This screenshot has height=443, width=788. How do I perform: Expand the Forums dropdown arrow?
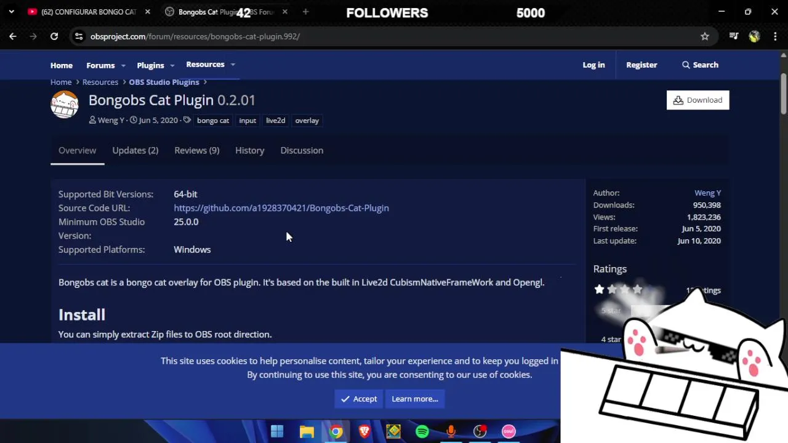point(123,65)
